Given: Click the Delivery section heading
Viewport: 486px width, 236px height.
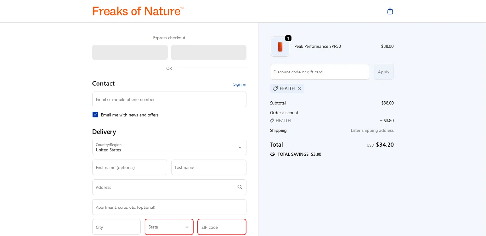Looking at the screenshot, I should coord(104,132).
